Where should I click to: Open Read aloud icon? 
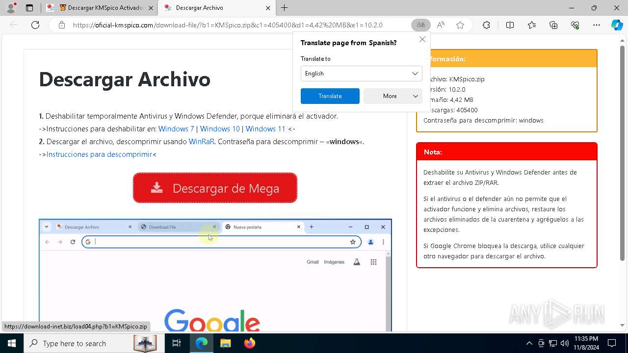pos(441,25)
